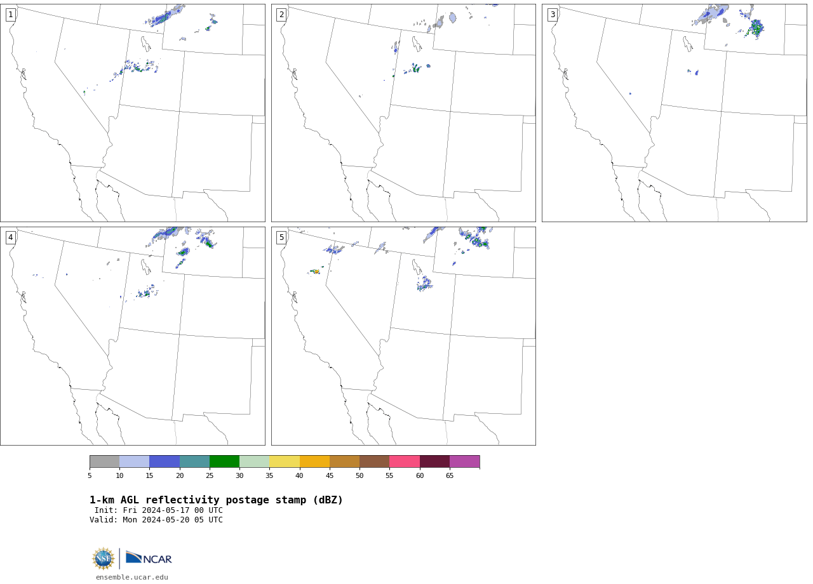Click the panel number label 5
This screenshot has height=584, width=813.
281,237
